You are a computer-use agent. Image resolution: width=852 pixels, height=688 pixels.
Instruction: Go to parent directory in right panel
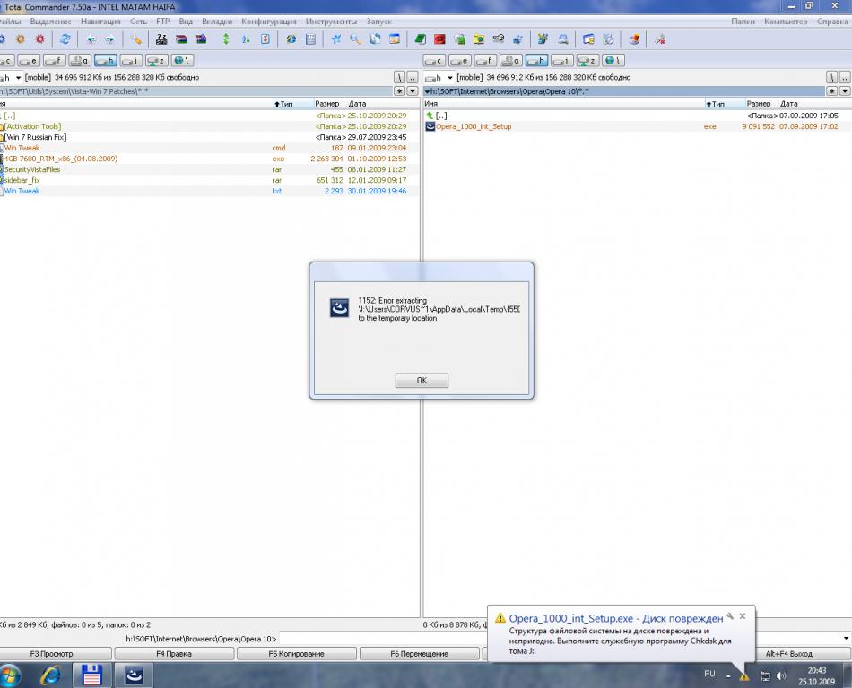[x=845, y=78]
